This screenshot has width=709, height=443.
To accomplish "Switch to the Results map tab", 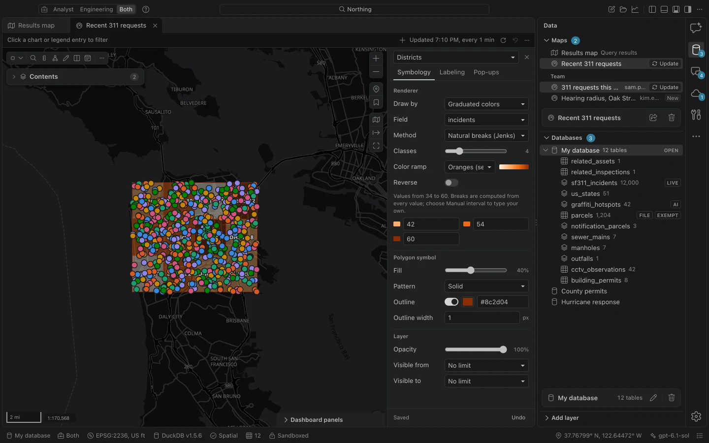I will (x=36, y=26).
